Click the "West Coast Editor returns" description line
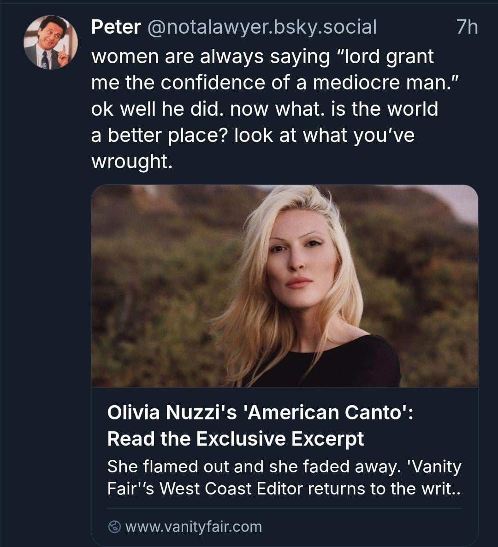 (284, 488)
